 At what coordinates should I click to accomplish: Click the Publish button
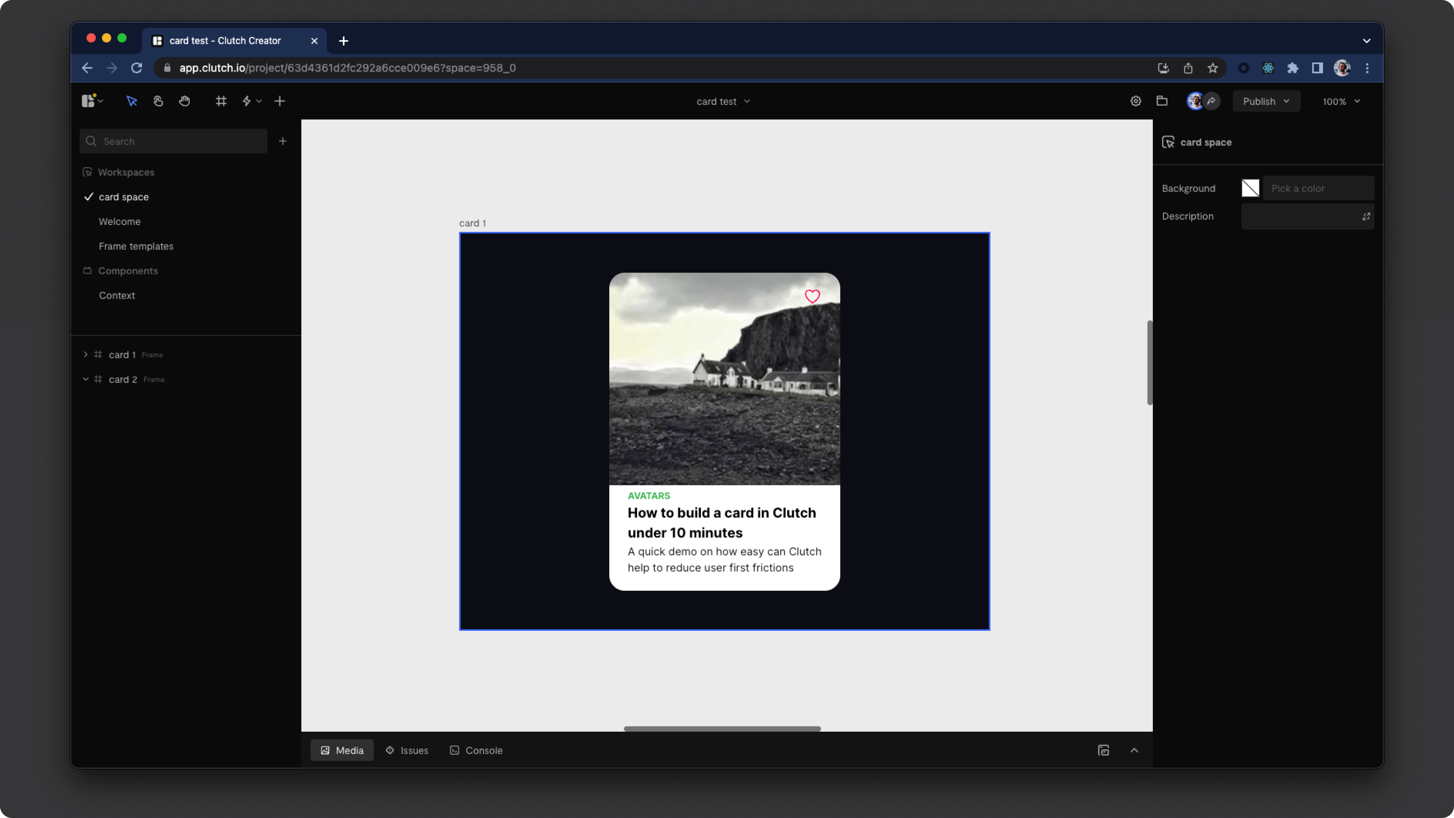click(1265, 101)
